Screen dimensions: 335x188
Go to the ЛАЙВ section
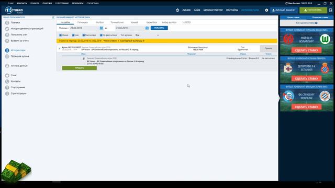(x=197, y=10)
